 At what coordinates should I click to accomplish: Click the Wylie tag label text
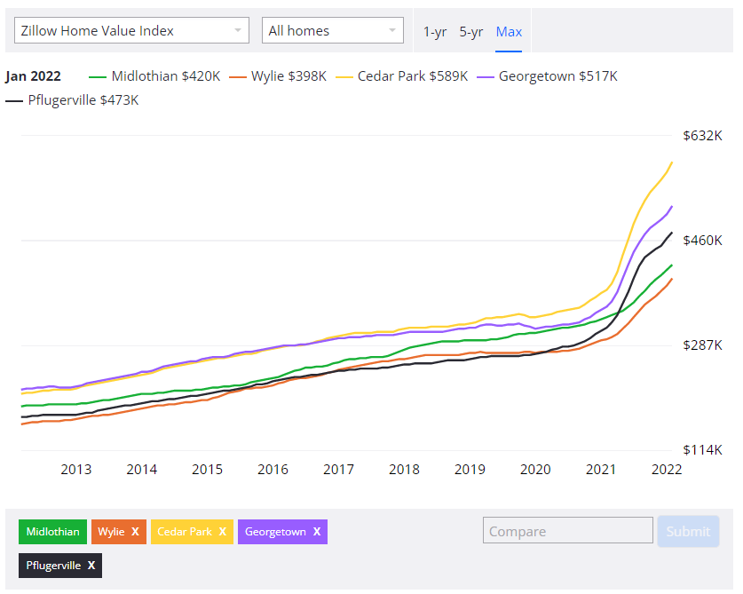pos(111,532)
